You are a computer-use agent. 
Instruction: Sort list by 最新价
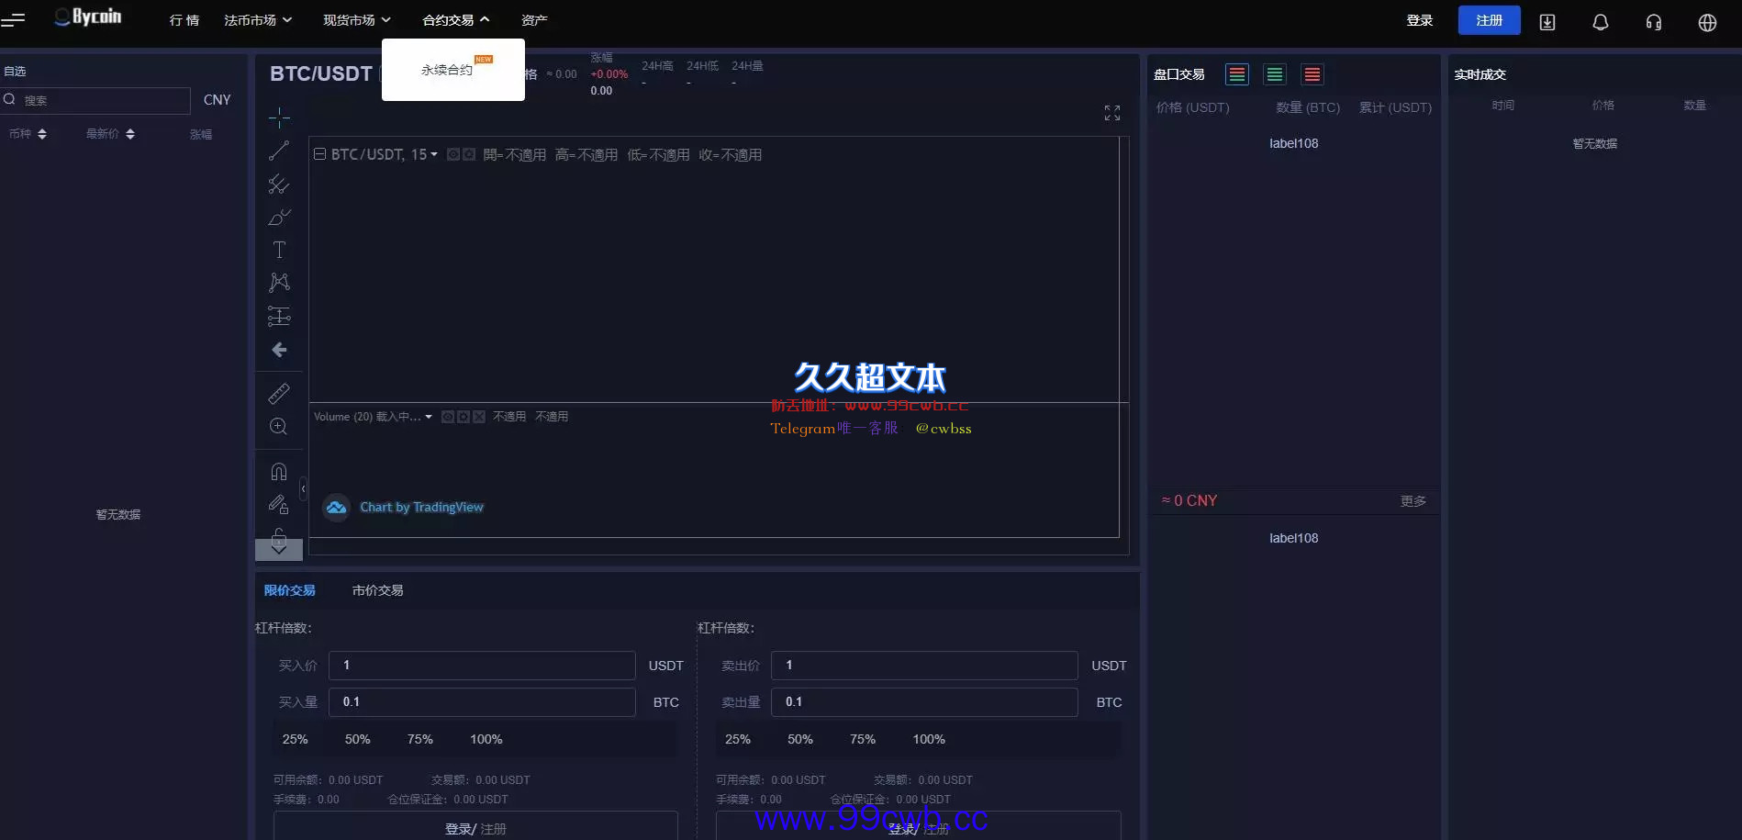coord(110,134)
